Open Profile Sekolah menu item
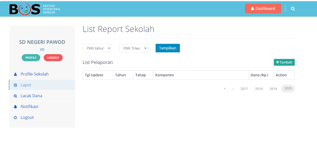 [42, 74]
